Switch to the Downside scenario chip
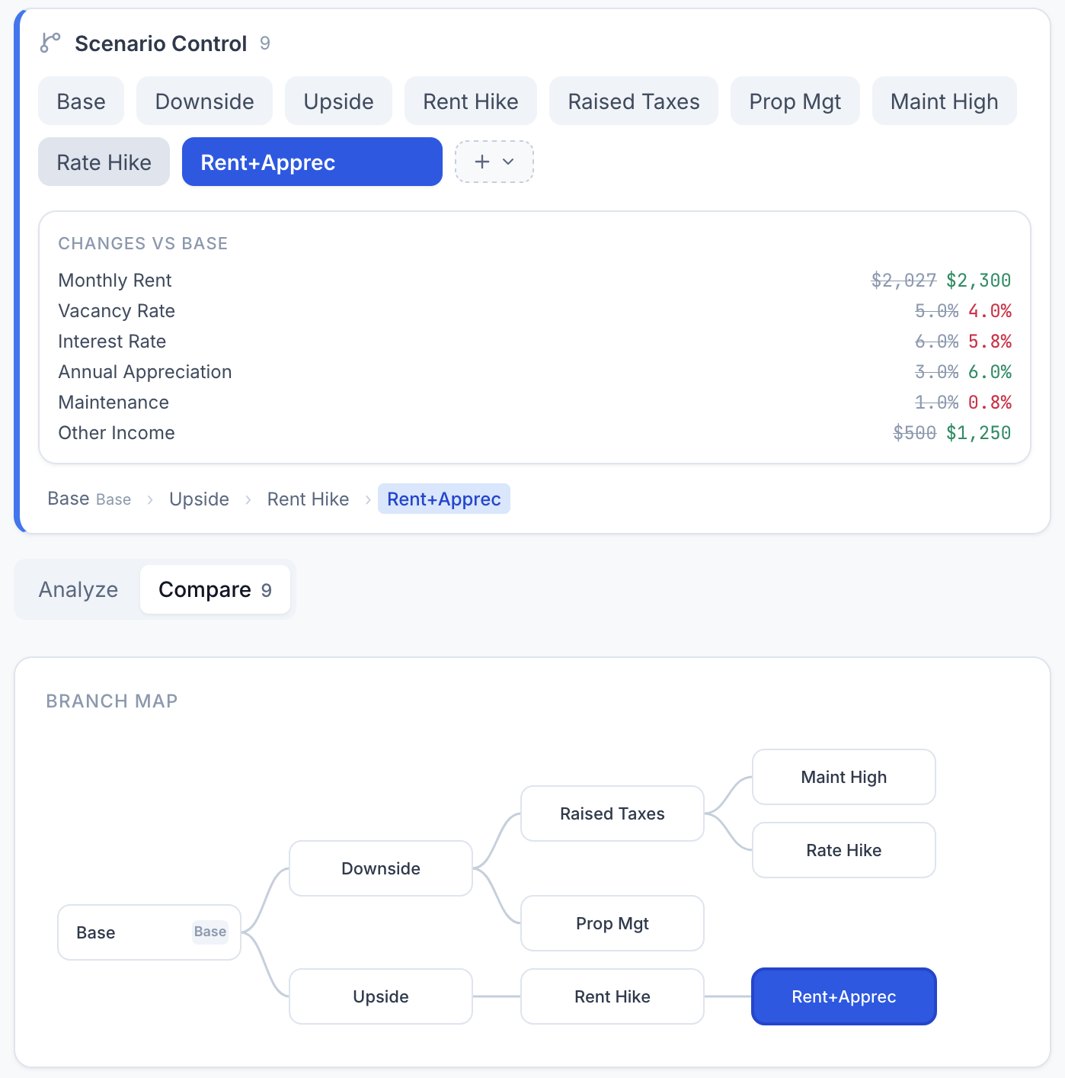The width and height of the screenshot is (1065, 1078). 204,101
